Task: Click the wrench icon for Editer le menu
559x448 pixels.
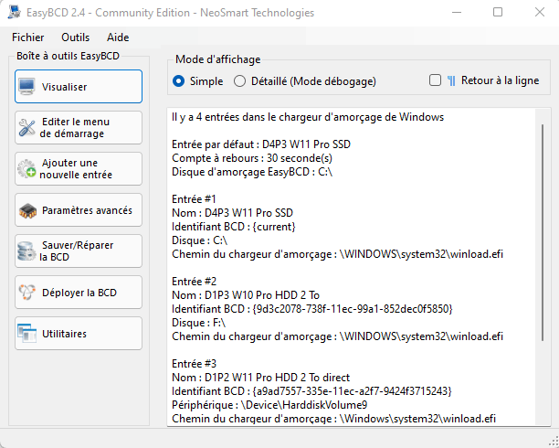Action: pos(26,128)
